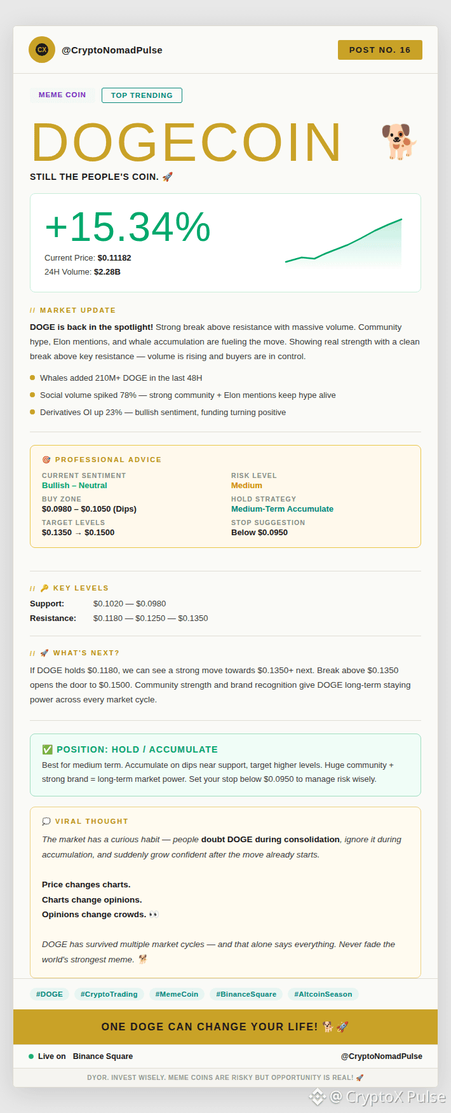
Task: Click the green price trend chart
Action: (x=344, y=243)
